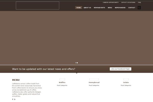Select the second slider dot
Screen dimensions: 153x102
coord(77,63)
